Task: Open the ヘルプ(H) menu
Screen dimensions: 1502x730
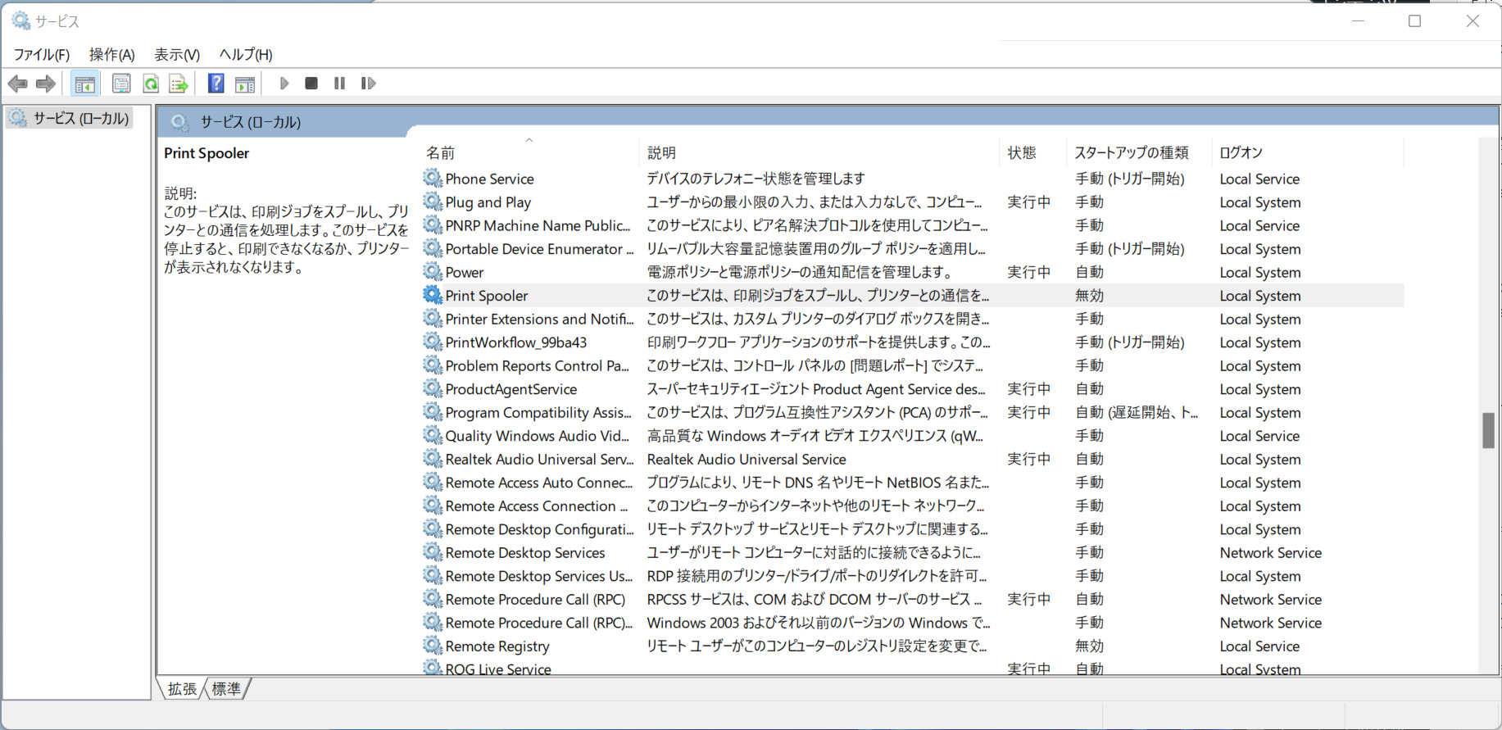Action: click(246, 54)
